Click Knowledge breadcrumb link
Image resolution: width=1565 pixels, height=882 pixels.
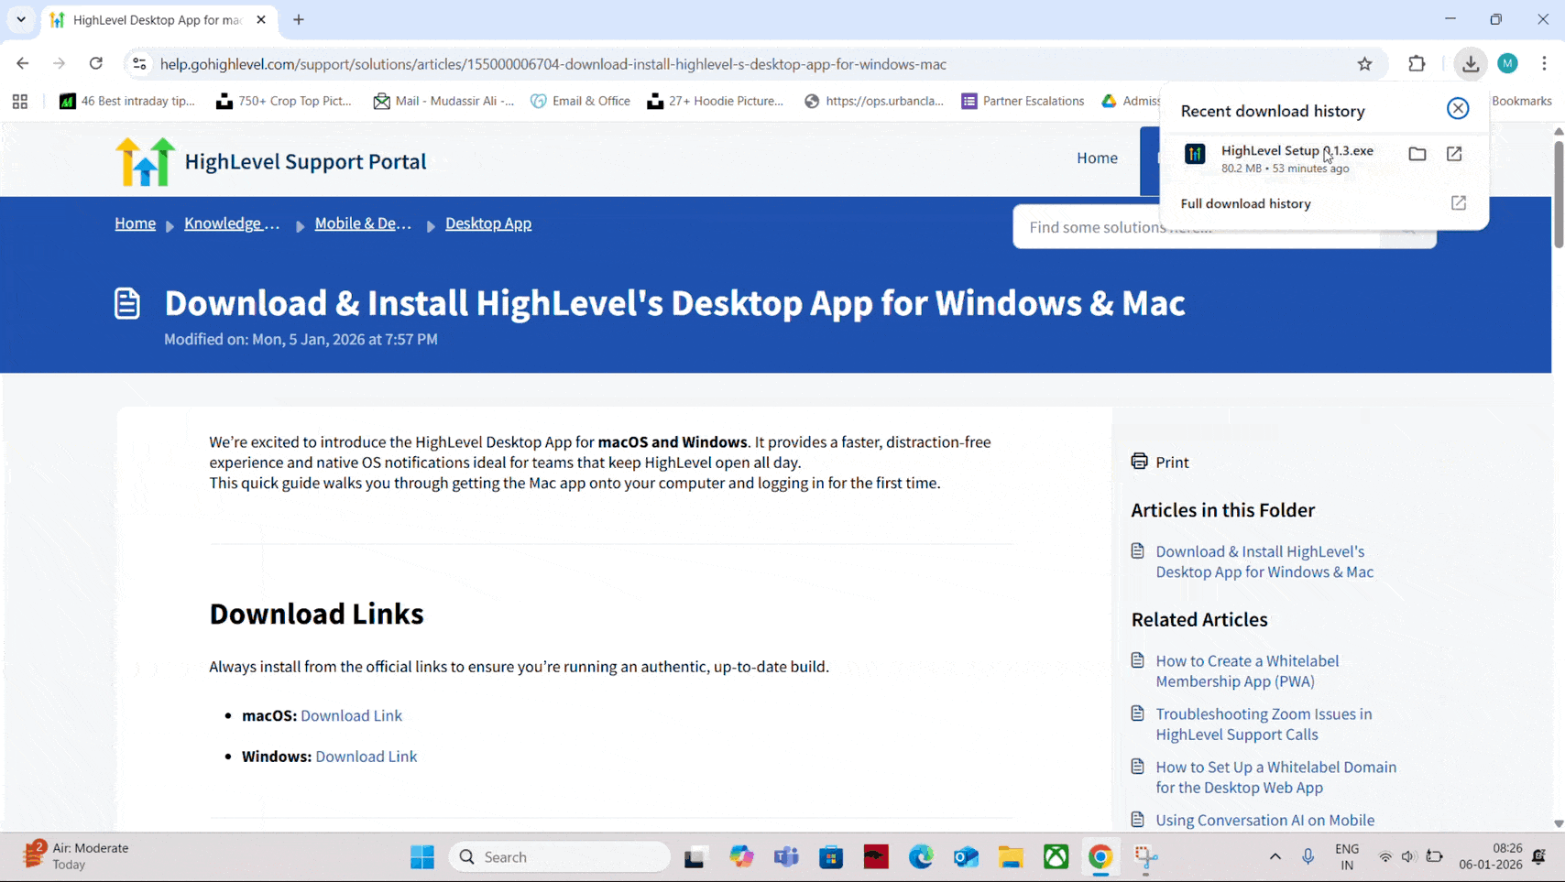coord(232,223)
